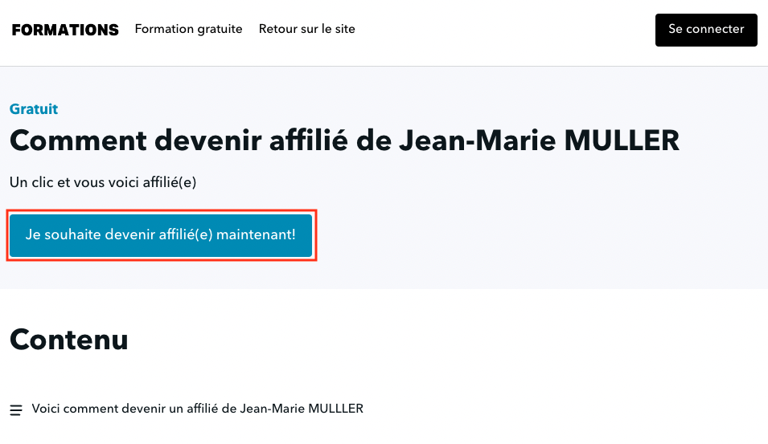Click the Comment devenir affilié course title
The height and width of the screenshot is (444, 768).
click(x=344, y=141)
